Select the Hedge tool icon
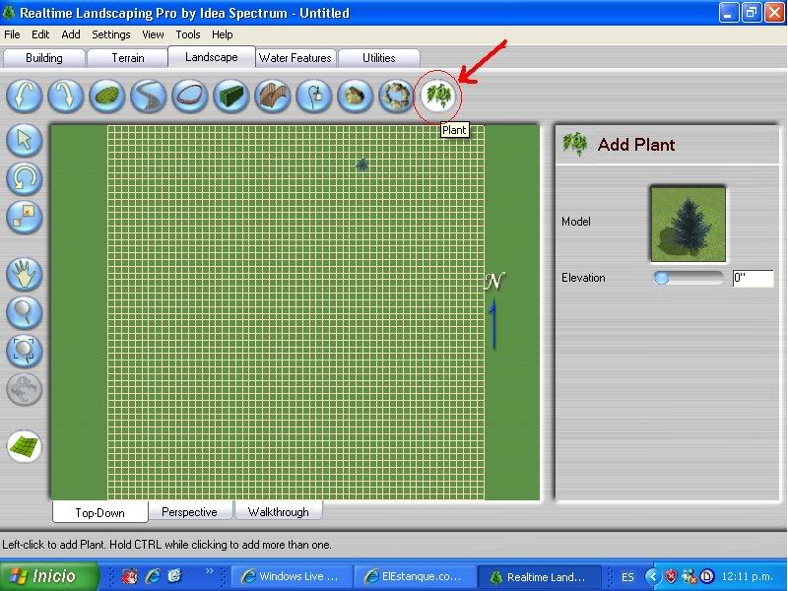Viewport: 788px width, 591px height. [x=231, y=95]
